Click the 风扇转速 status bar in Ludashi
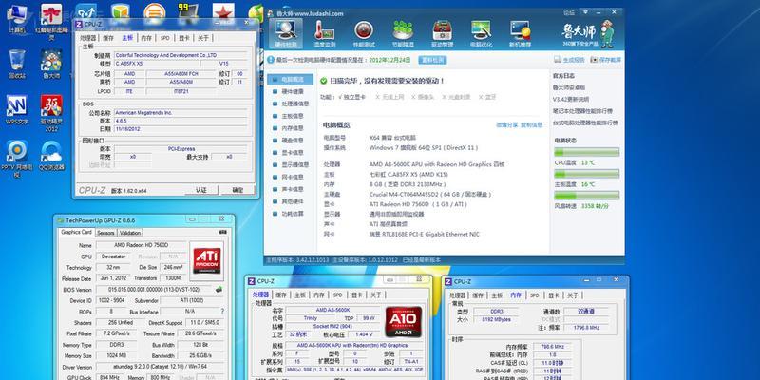Image resolution: width=760 pixels, height=380 pixels. coord(587,196)
